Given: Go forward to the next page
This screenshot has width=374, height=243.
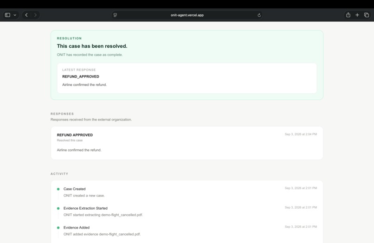Looking at the screenshot, I should [x=35, y=15].
